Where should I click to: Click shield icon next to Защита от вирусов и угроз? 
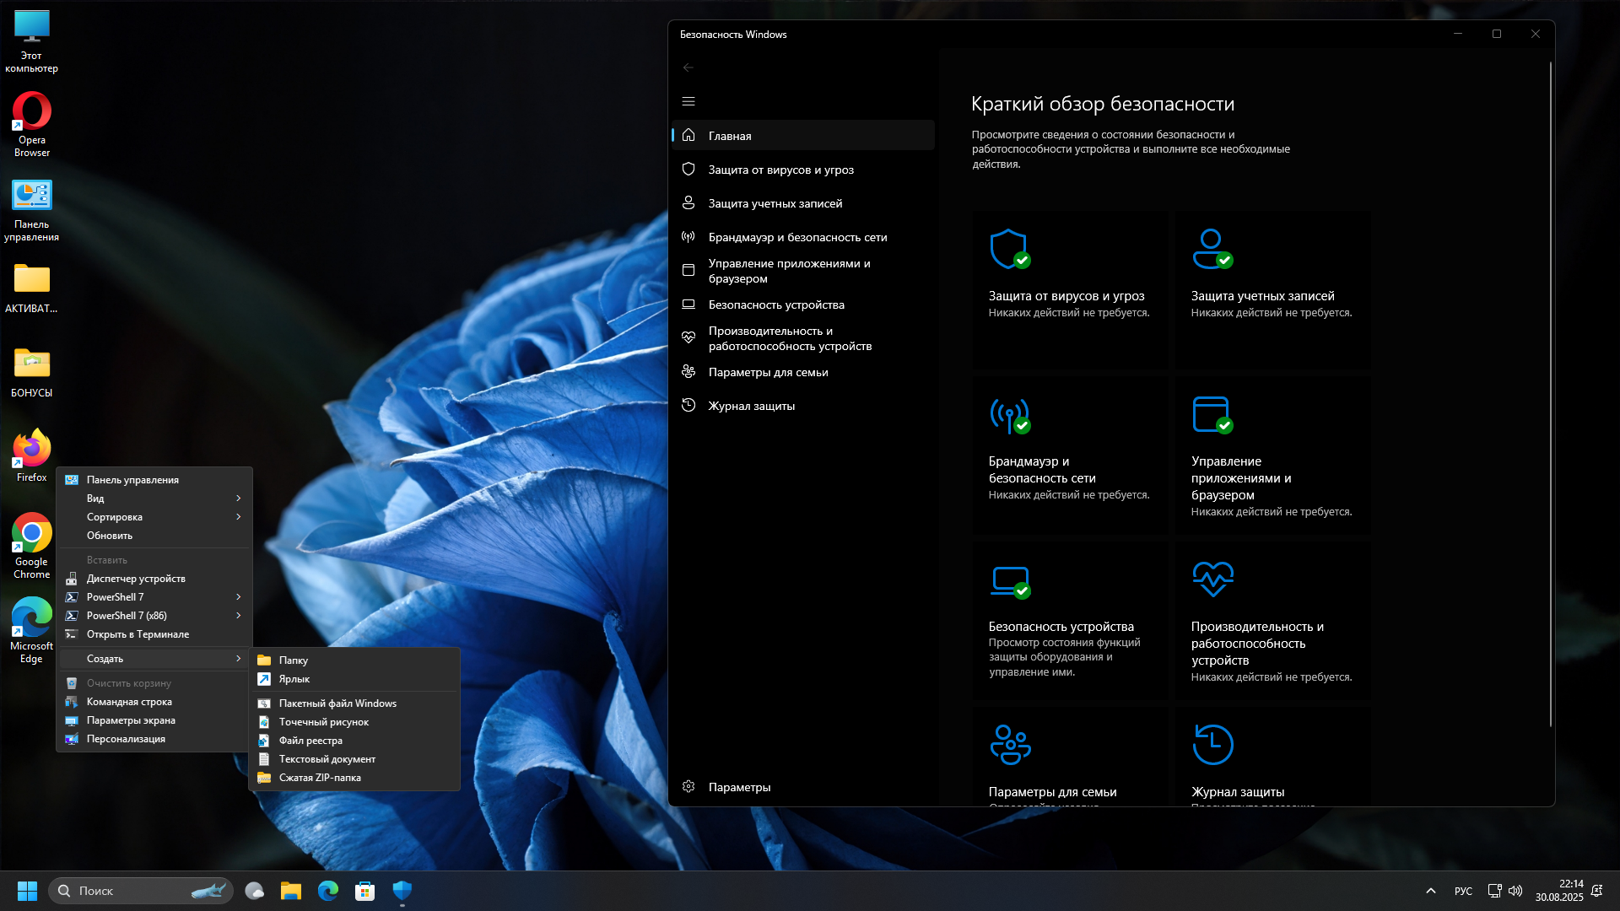click(x=688, y=169)
